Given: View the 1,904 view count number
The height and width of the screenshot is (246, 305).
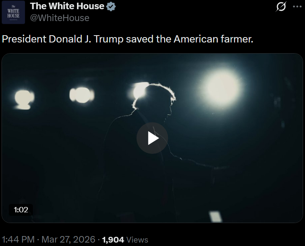Looking at the screenshot, I should (113, 239).
